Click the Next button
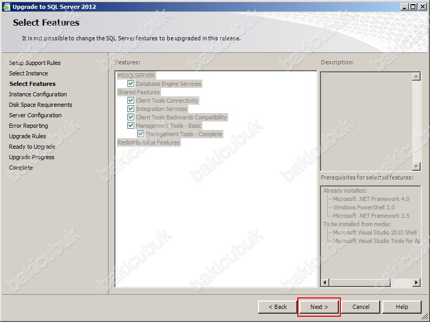Viewport: 430px width, 322px height. point(319,307)
